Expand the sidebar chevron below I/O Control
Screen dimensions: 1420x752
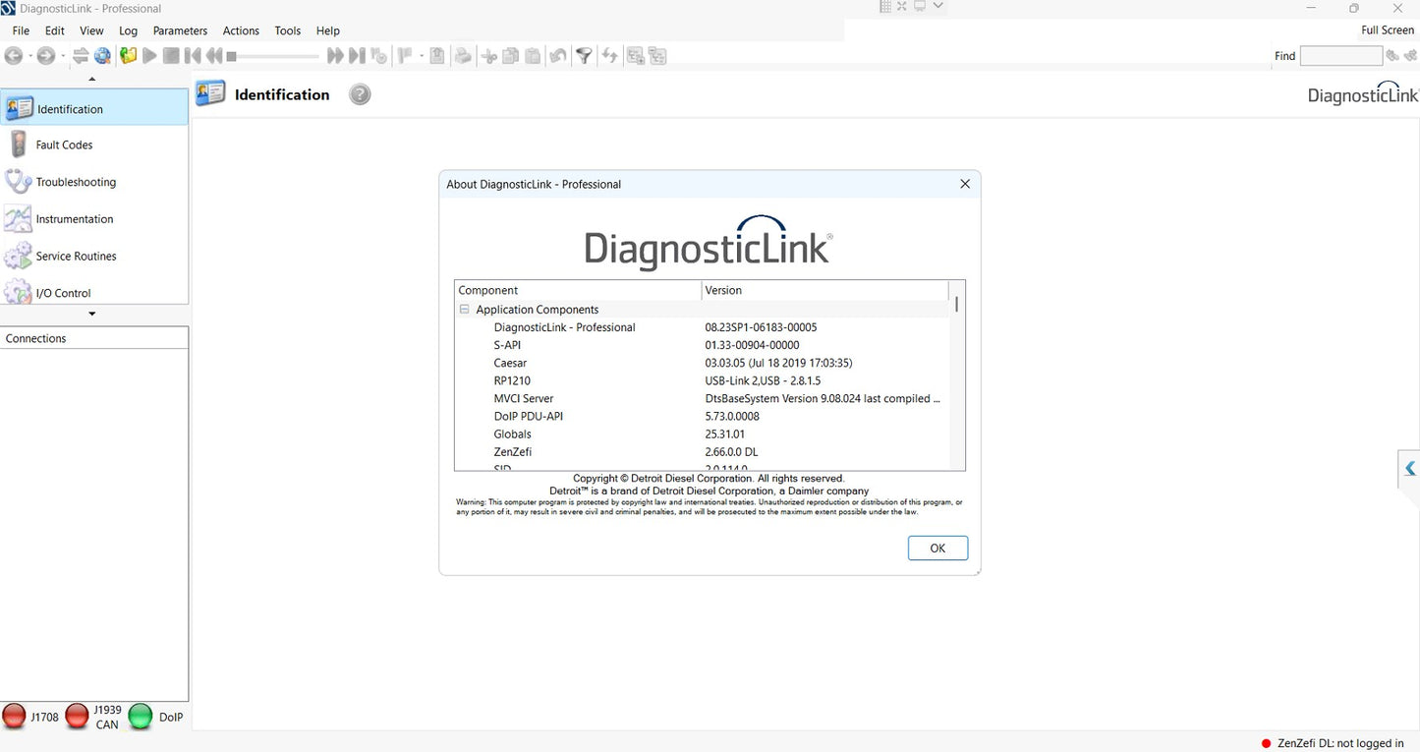click(91, 314)
